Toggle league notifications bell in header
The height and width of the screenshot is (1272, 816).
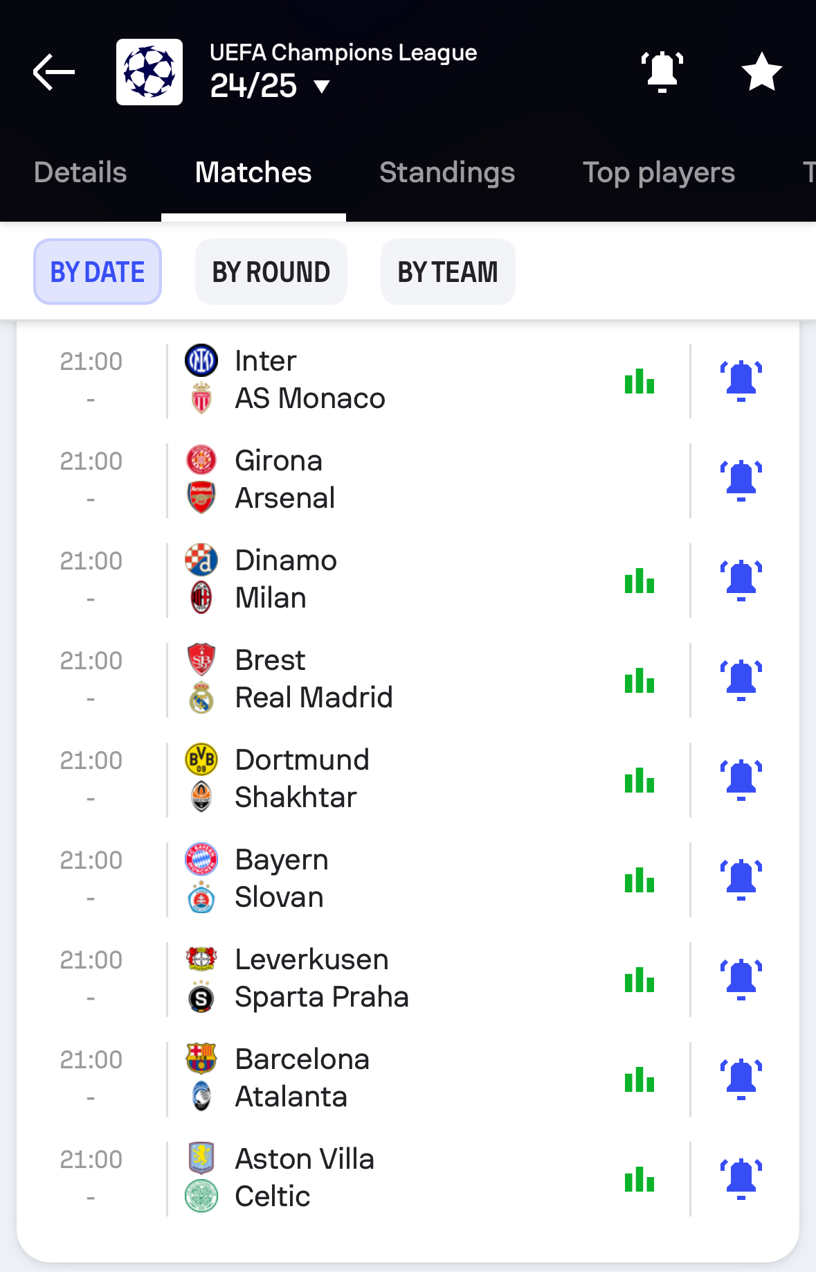662,72
